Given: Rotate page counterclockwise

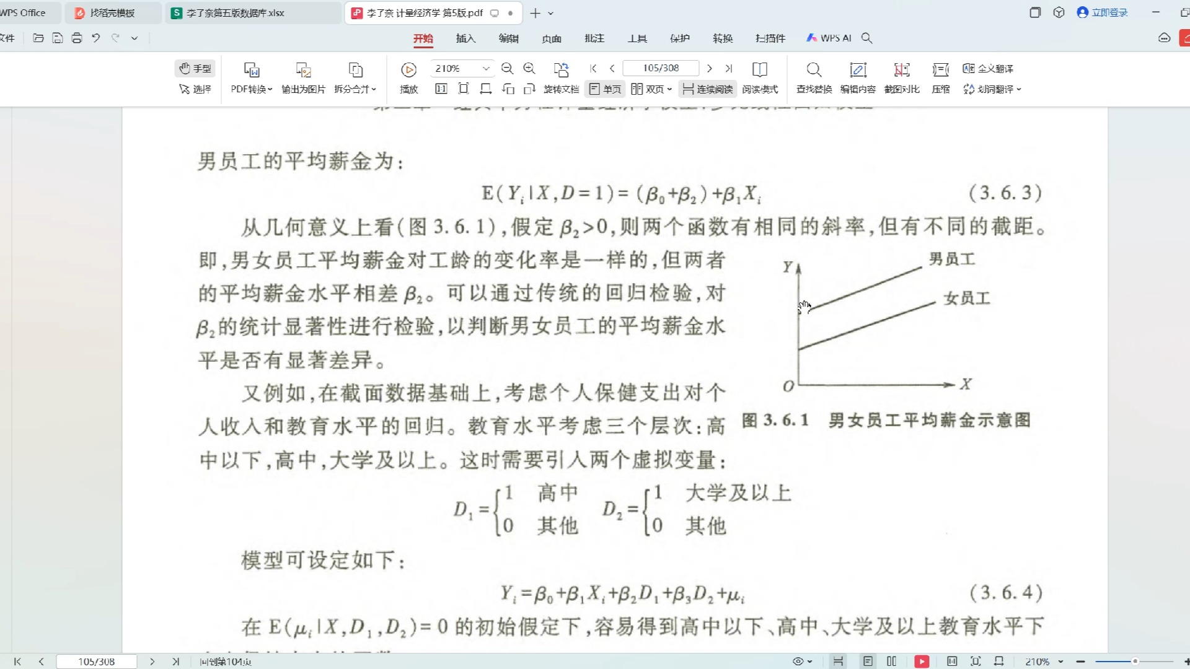Looking at the screenshot, I should point(508,89).
